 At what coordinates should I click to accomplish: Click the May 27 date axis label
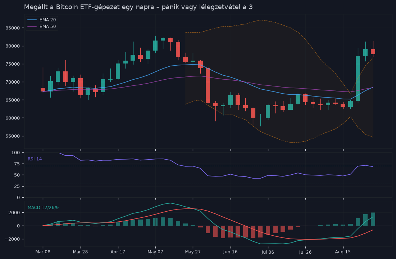pyautogui.click(x=193, y=252)
